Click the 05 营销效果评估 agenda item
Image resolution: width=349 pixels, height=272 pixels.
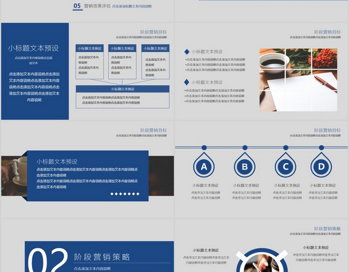point(112,6)
